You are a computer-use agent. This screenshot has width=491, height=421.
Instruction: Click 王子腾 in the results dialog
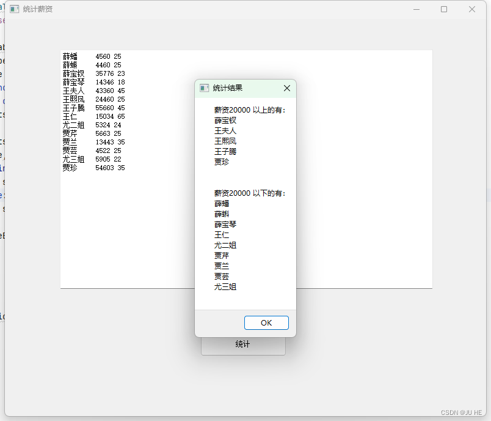point(225,152)
